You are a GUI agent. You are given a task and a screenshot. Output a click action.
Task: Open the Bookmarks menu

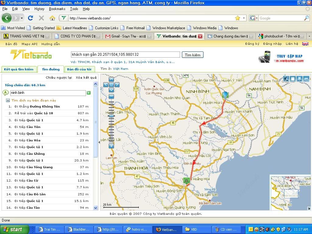pyautogui.click(x=57, y=9)
